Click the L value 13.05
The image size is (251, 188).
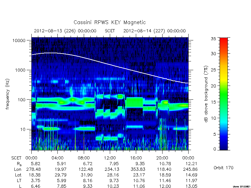coord(191,186)
